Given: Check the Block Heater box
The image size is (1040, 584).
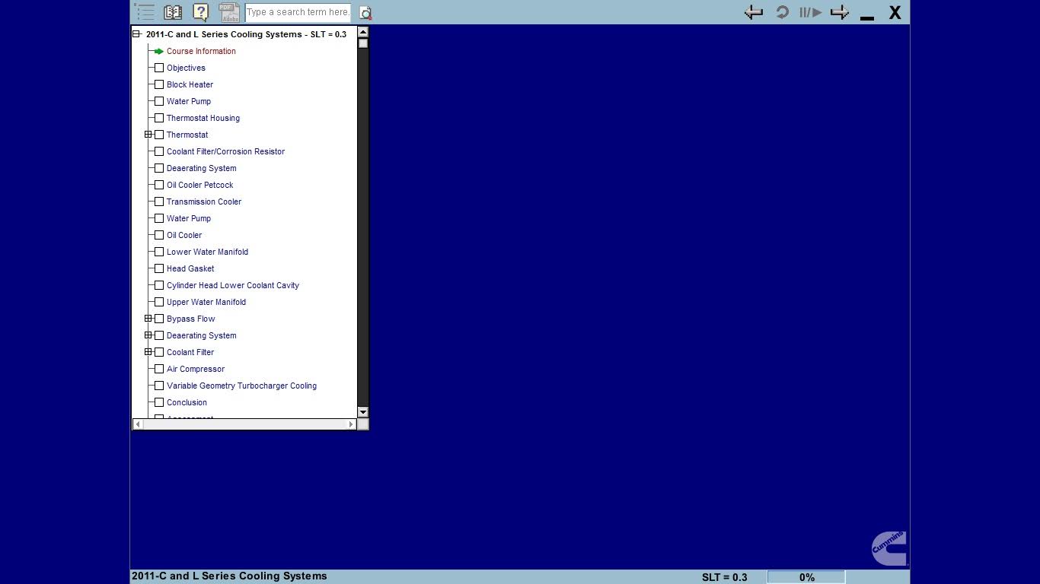Looking at the screenshot, I should [x=159, y=84].
